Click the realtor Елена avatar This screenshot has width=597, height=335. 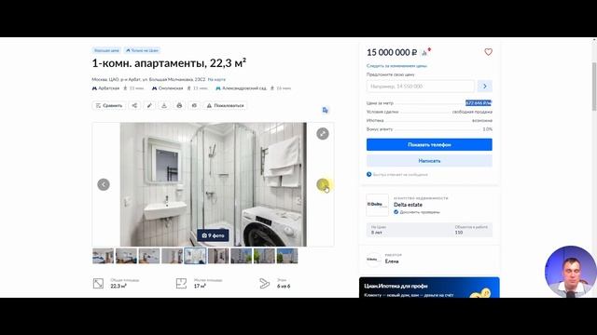point(373,260)
